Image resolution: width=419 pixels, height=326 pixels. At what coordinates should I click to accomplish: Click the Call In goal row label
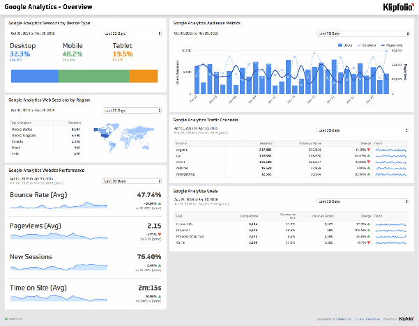tap(181, 242)
